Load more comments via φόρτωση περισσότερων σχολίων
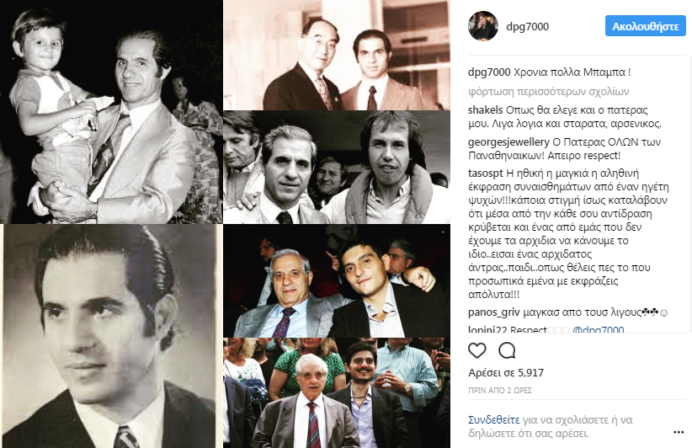Image resolution: width=692 pixels, height=448 pixels. pos(549,91)
